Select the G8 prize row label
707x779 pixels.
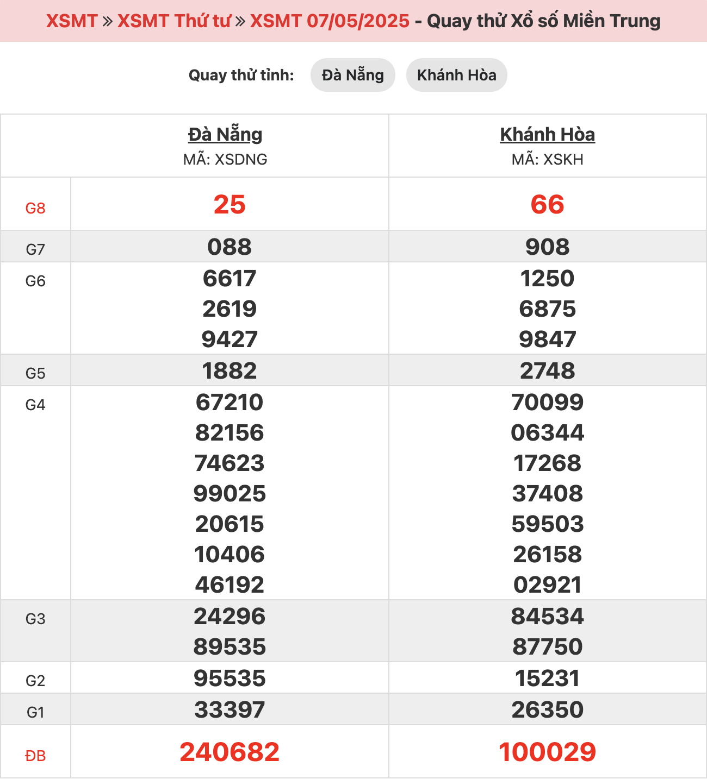[35, 208]
